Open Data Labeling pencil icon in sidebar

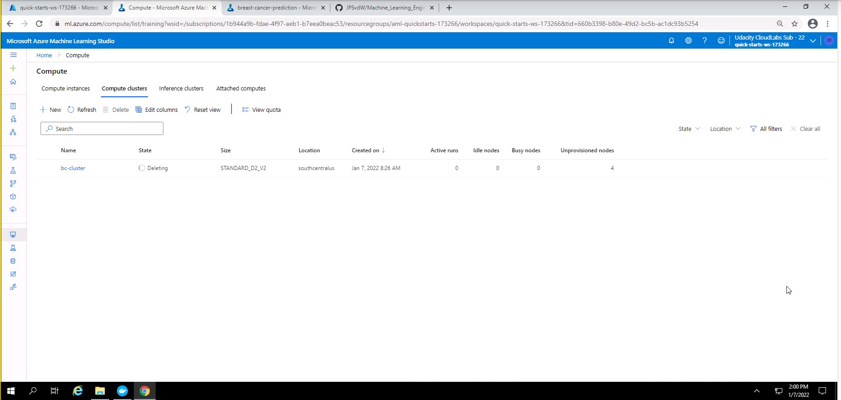coord(13,274)
